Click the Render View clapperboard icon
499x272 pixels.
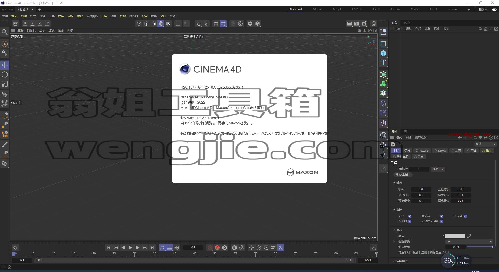349,24
